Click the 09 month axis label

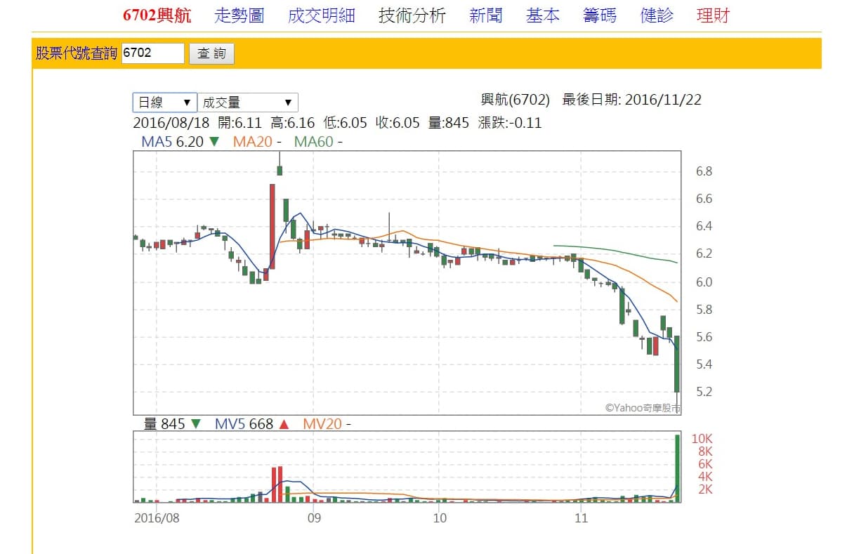[314, 518]
